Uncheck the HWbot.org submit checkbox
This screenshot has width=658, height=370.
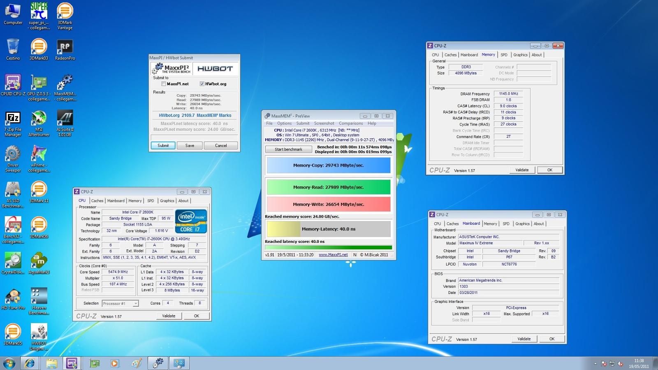202,84
